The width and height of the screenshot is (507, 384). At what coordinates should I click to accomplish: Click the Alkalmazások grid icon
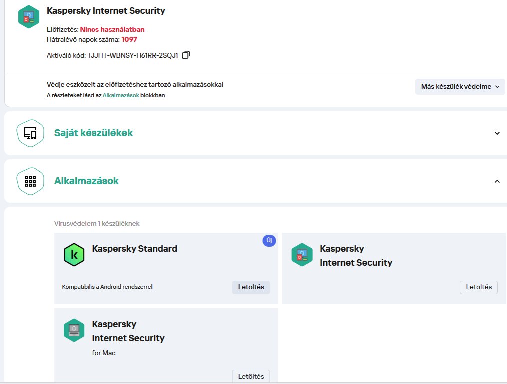[30, 181]
